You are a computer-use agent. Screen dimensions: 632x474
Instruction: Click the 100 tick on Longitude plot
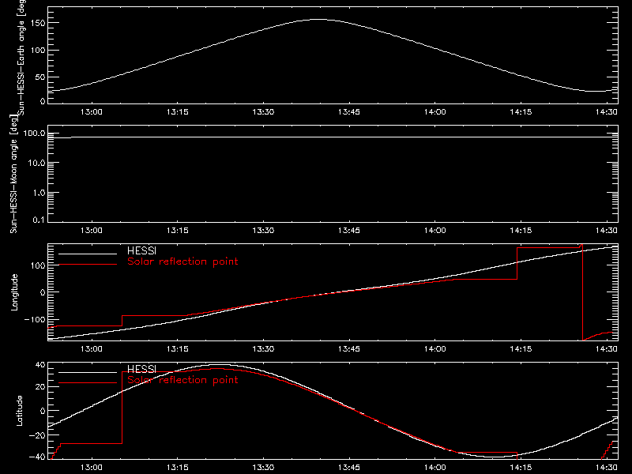[39, 265]
